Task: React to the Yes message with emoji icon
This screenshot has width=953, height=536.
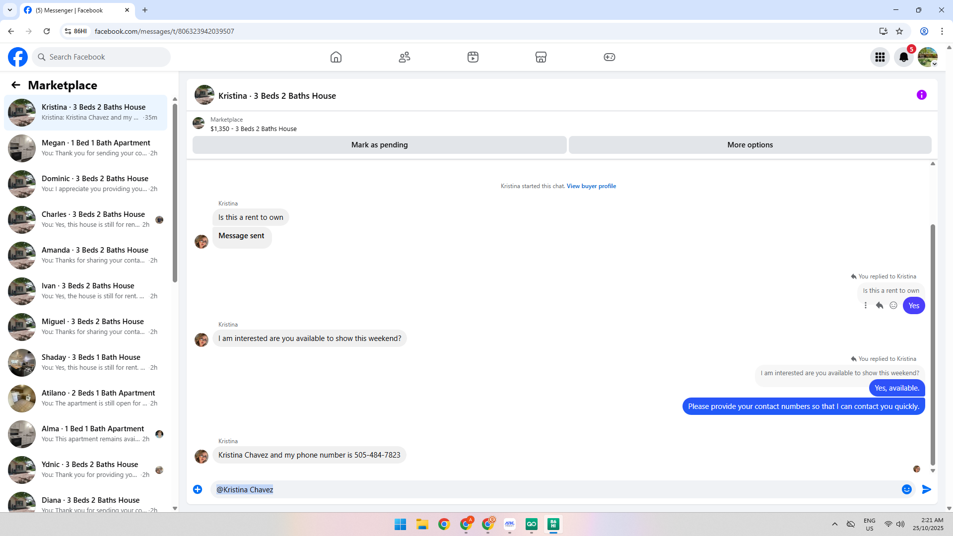Action: [893, 306]
